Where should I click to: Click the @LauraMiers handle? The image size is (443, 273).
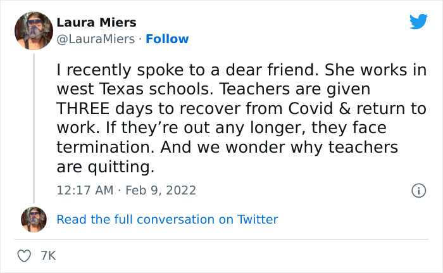(96, 39)
